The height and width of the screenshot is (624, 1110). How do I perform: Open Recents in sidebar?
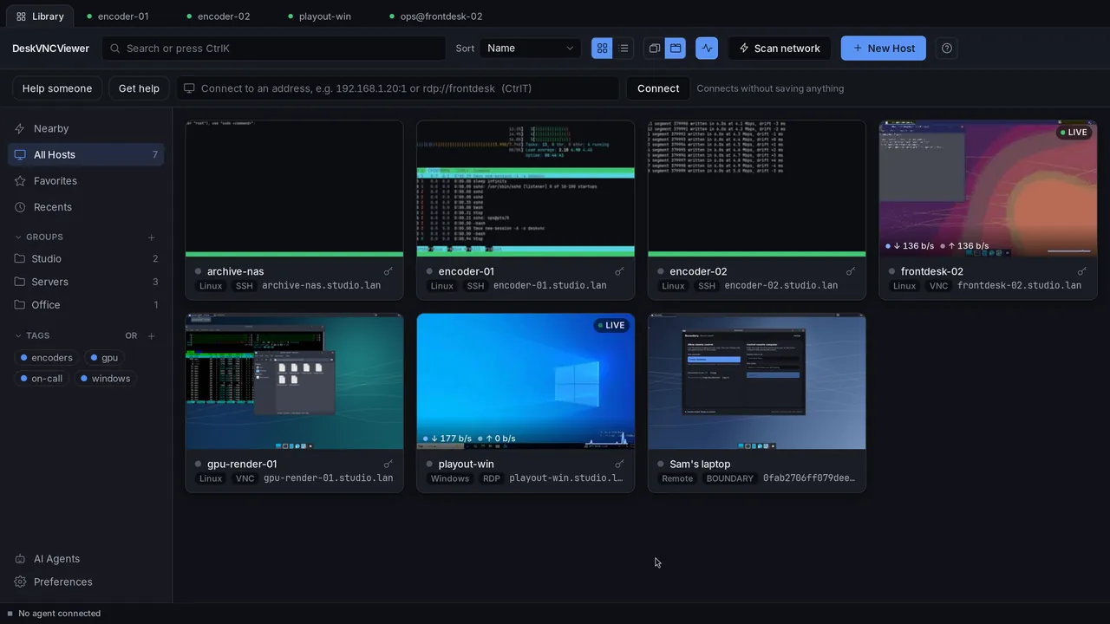coord(86,207)
